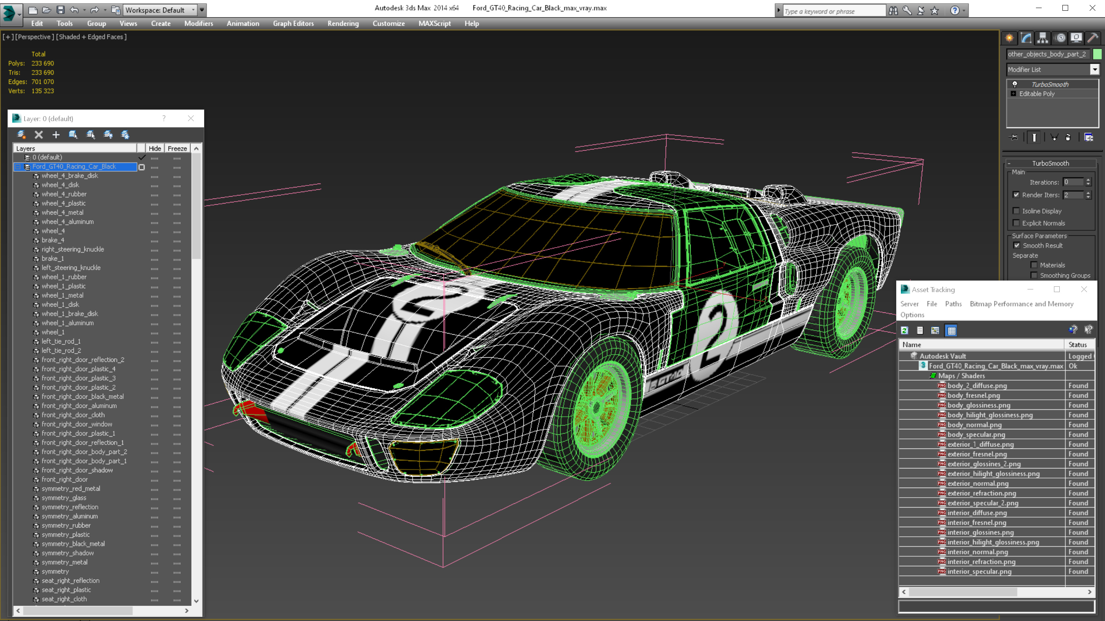Select body_normal.png in Asset Tracking list

(x=975, y=425)
